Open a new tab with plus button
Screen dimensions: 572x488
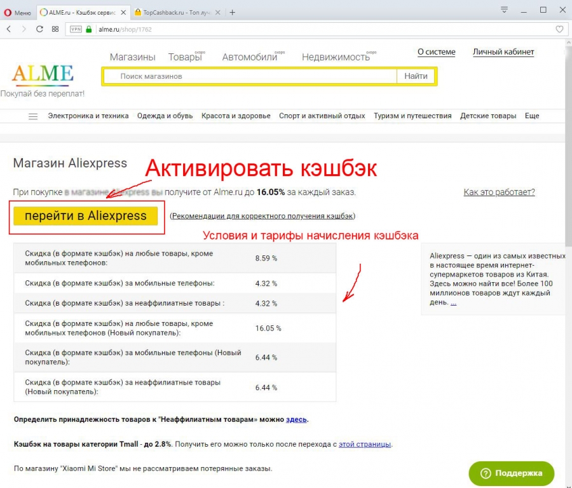pyautogui.click(x=233, y=13)
